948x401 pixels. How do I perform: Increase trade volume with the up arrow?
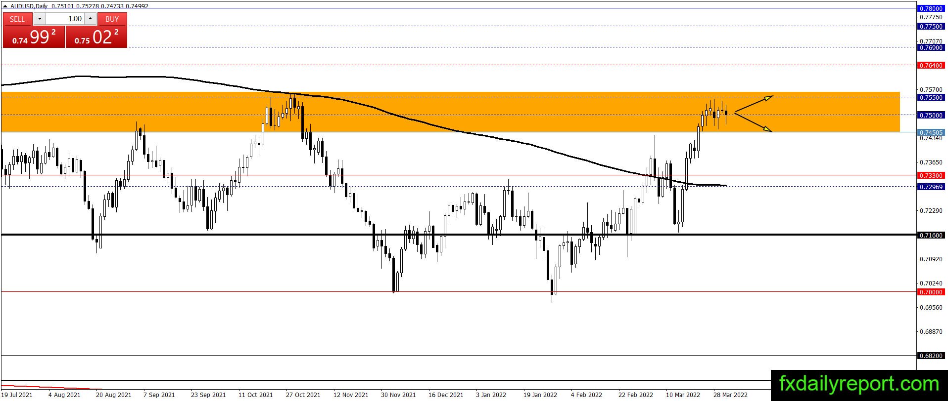pyautogui.click(x=90, y=19)
